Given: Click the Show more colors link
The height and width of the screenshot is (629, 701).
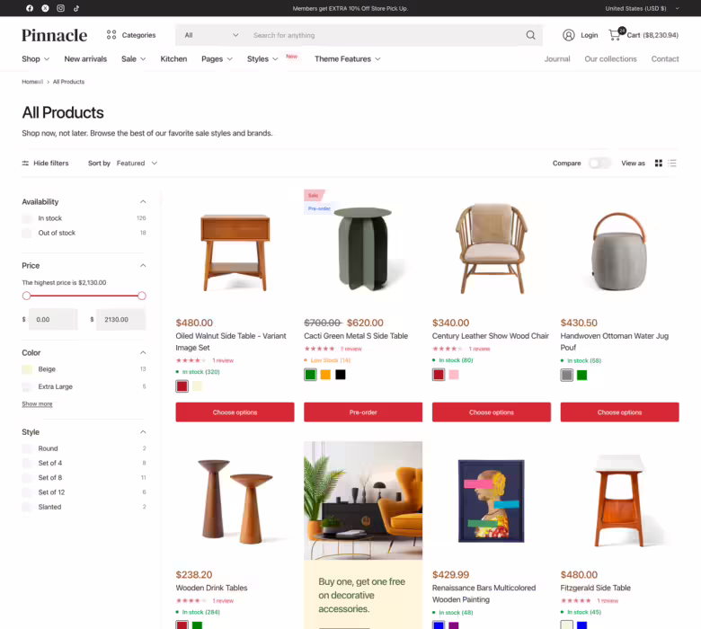Looking at the screenshot, I should coord(37,404).
